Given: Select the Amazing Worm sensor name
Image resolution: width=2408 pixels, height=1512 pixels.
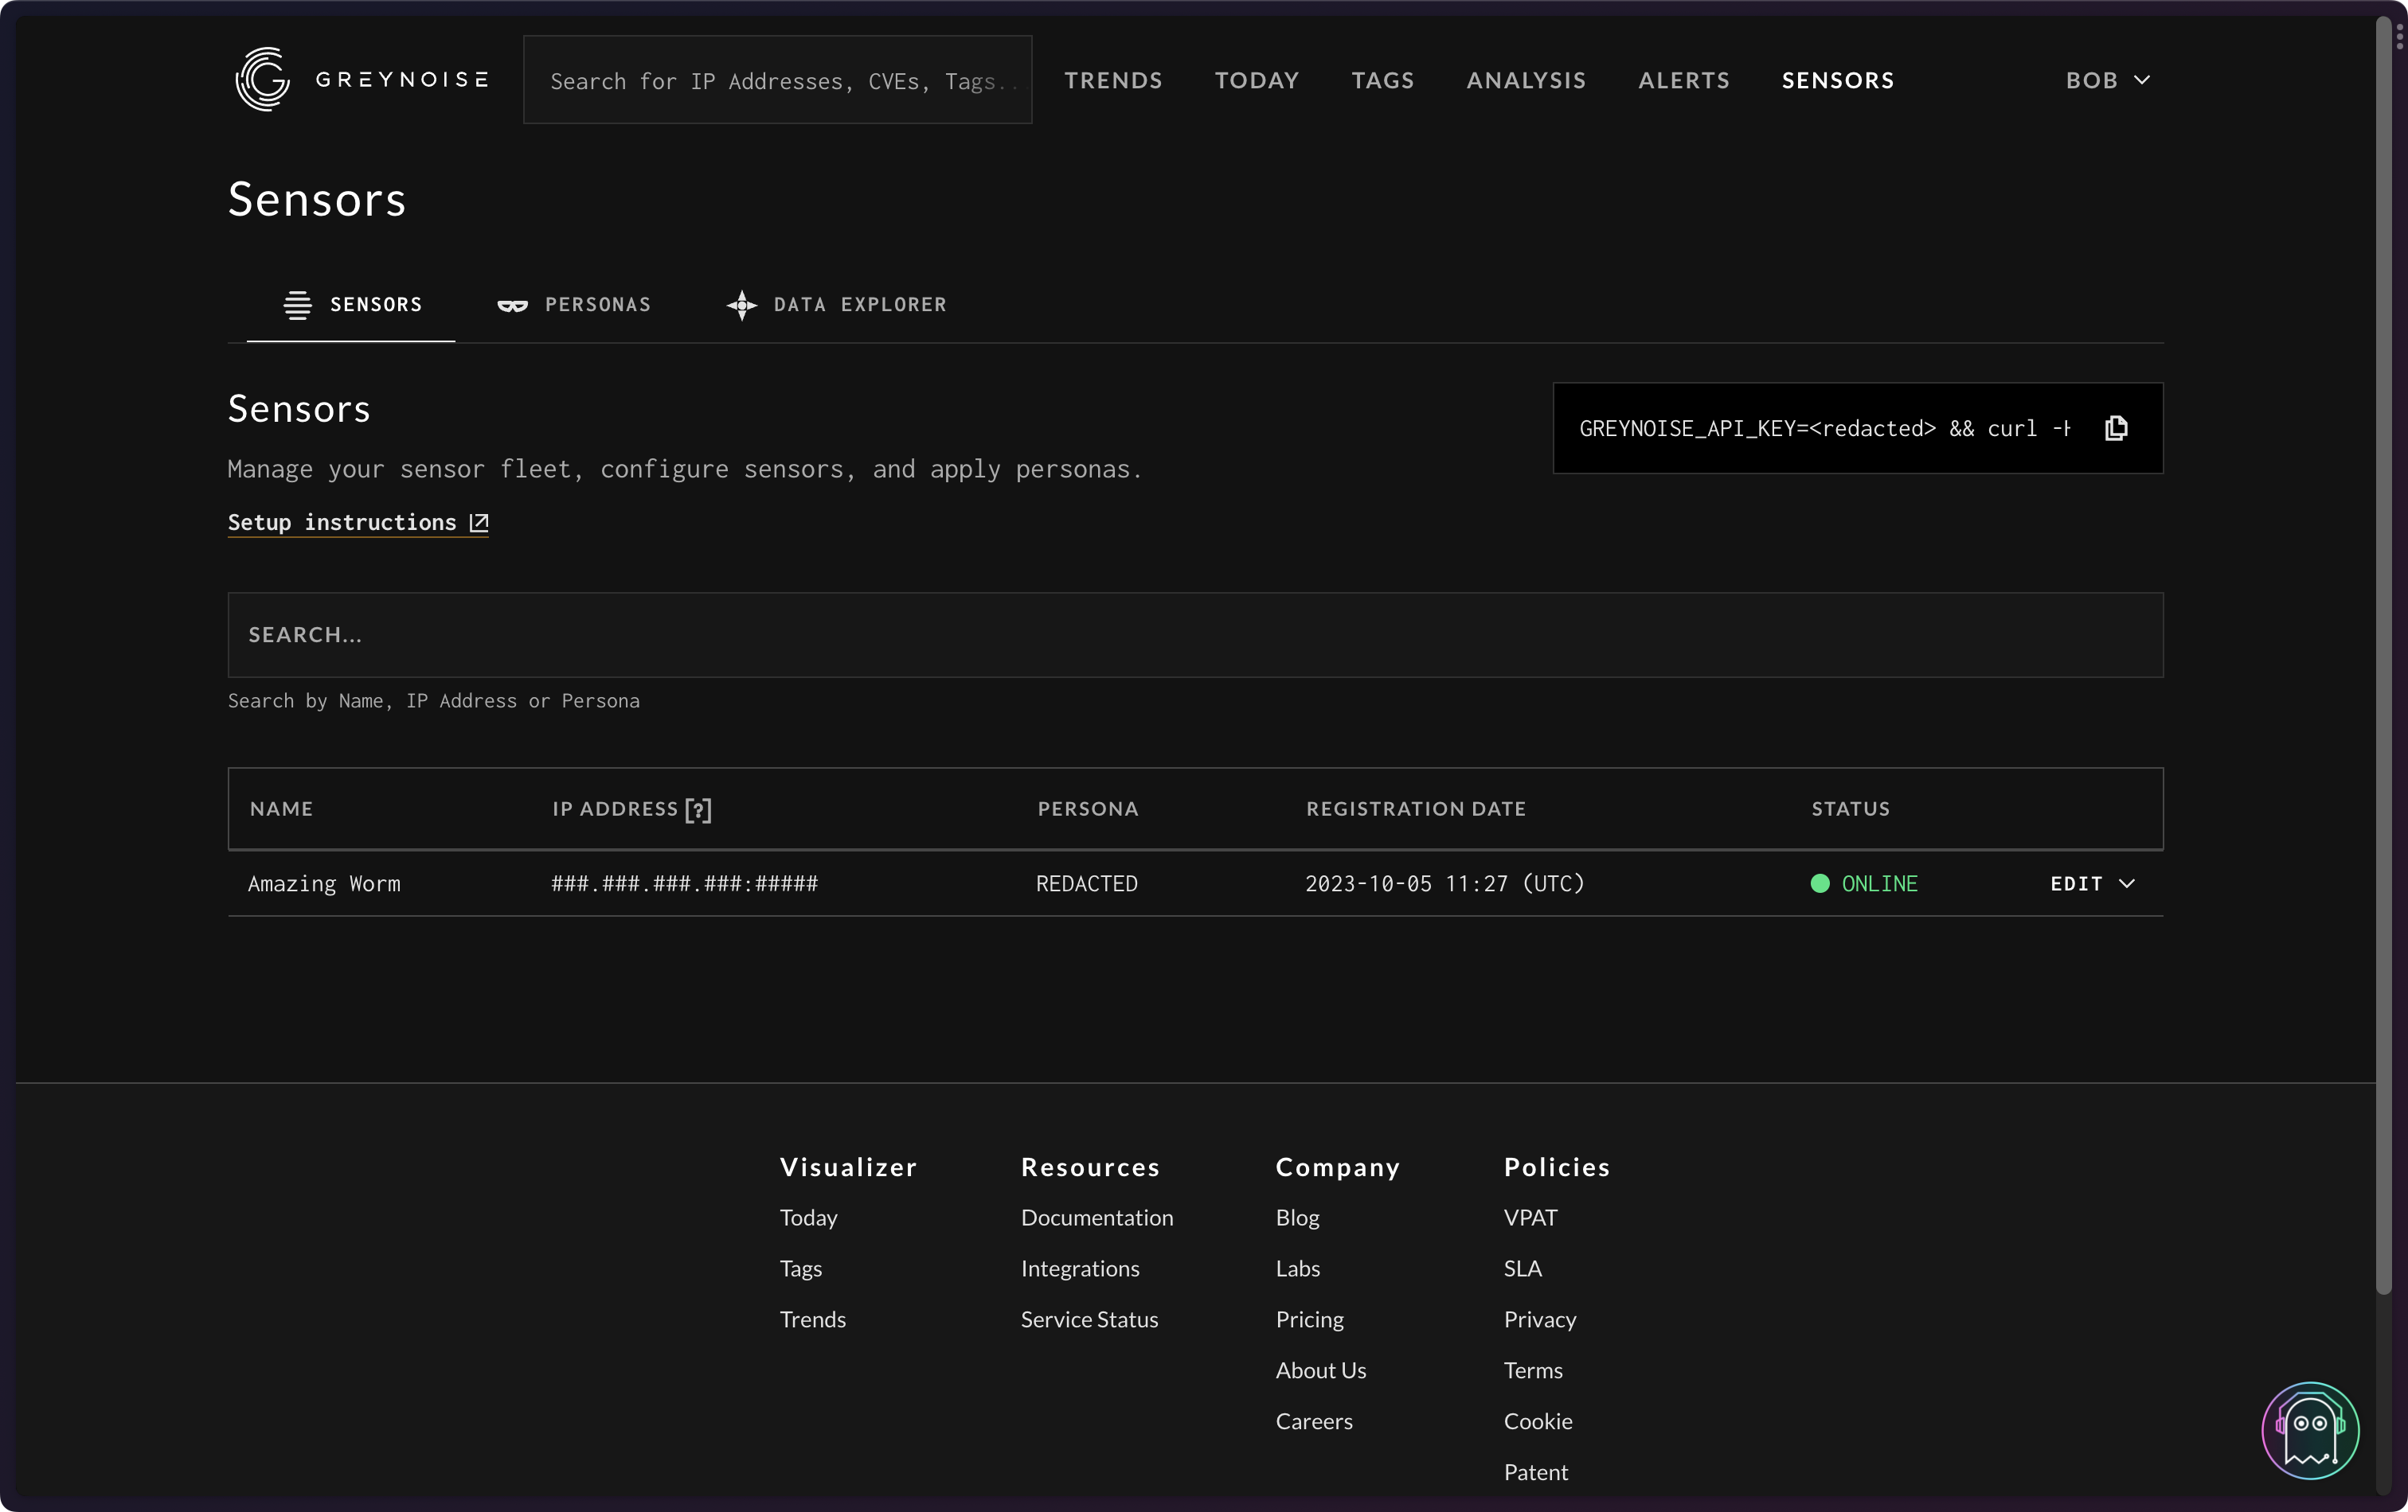Looking at the screenshot, I should [324, 884].
